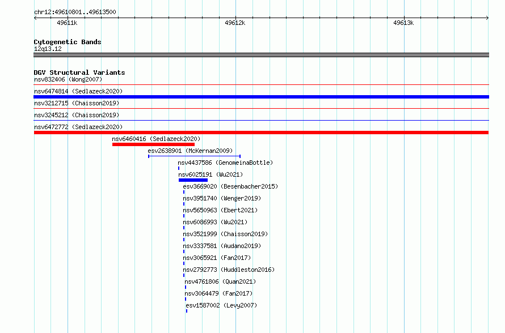This screenshot has width=505, height=333.
Task: Click the blue tick mark under nsv4761806
Action: [x=186, y=287]
